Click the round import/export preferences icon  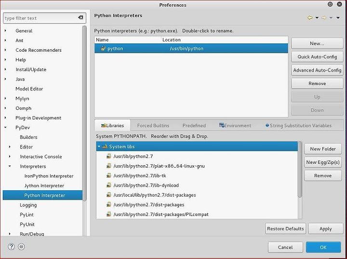tap(21, 246)
